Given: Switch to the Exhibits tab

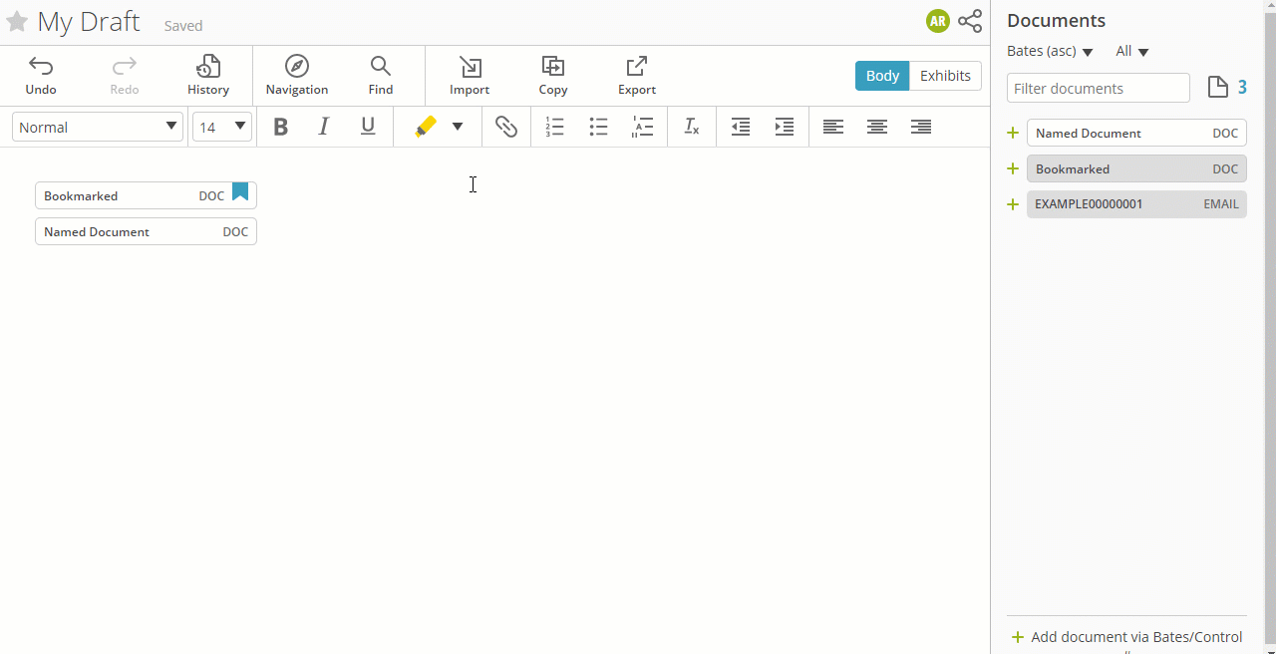Looking at the screenshot, I should (x=945, y=76).
